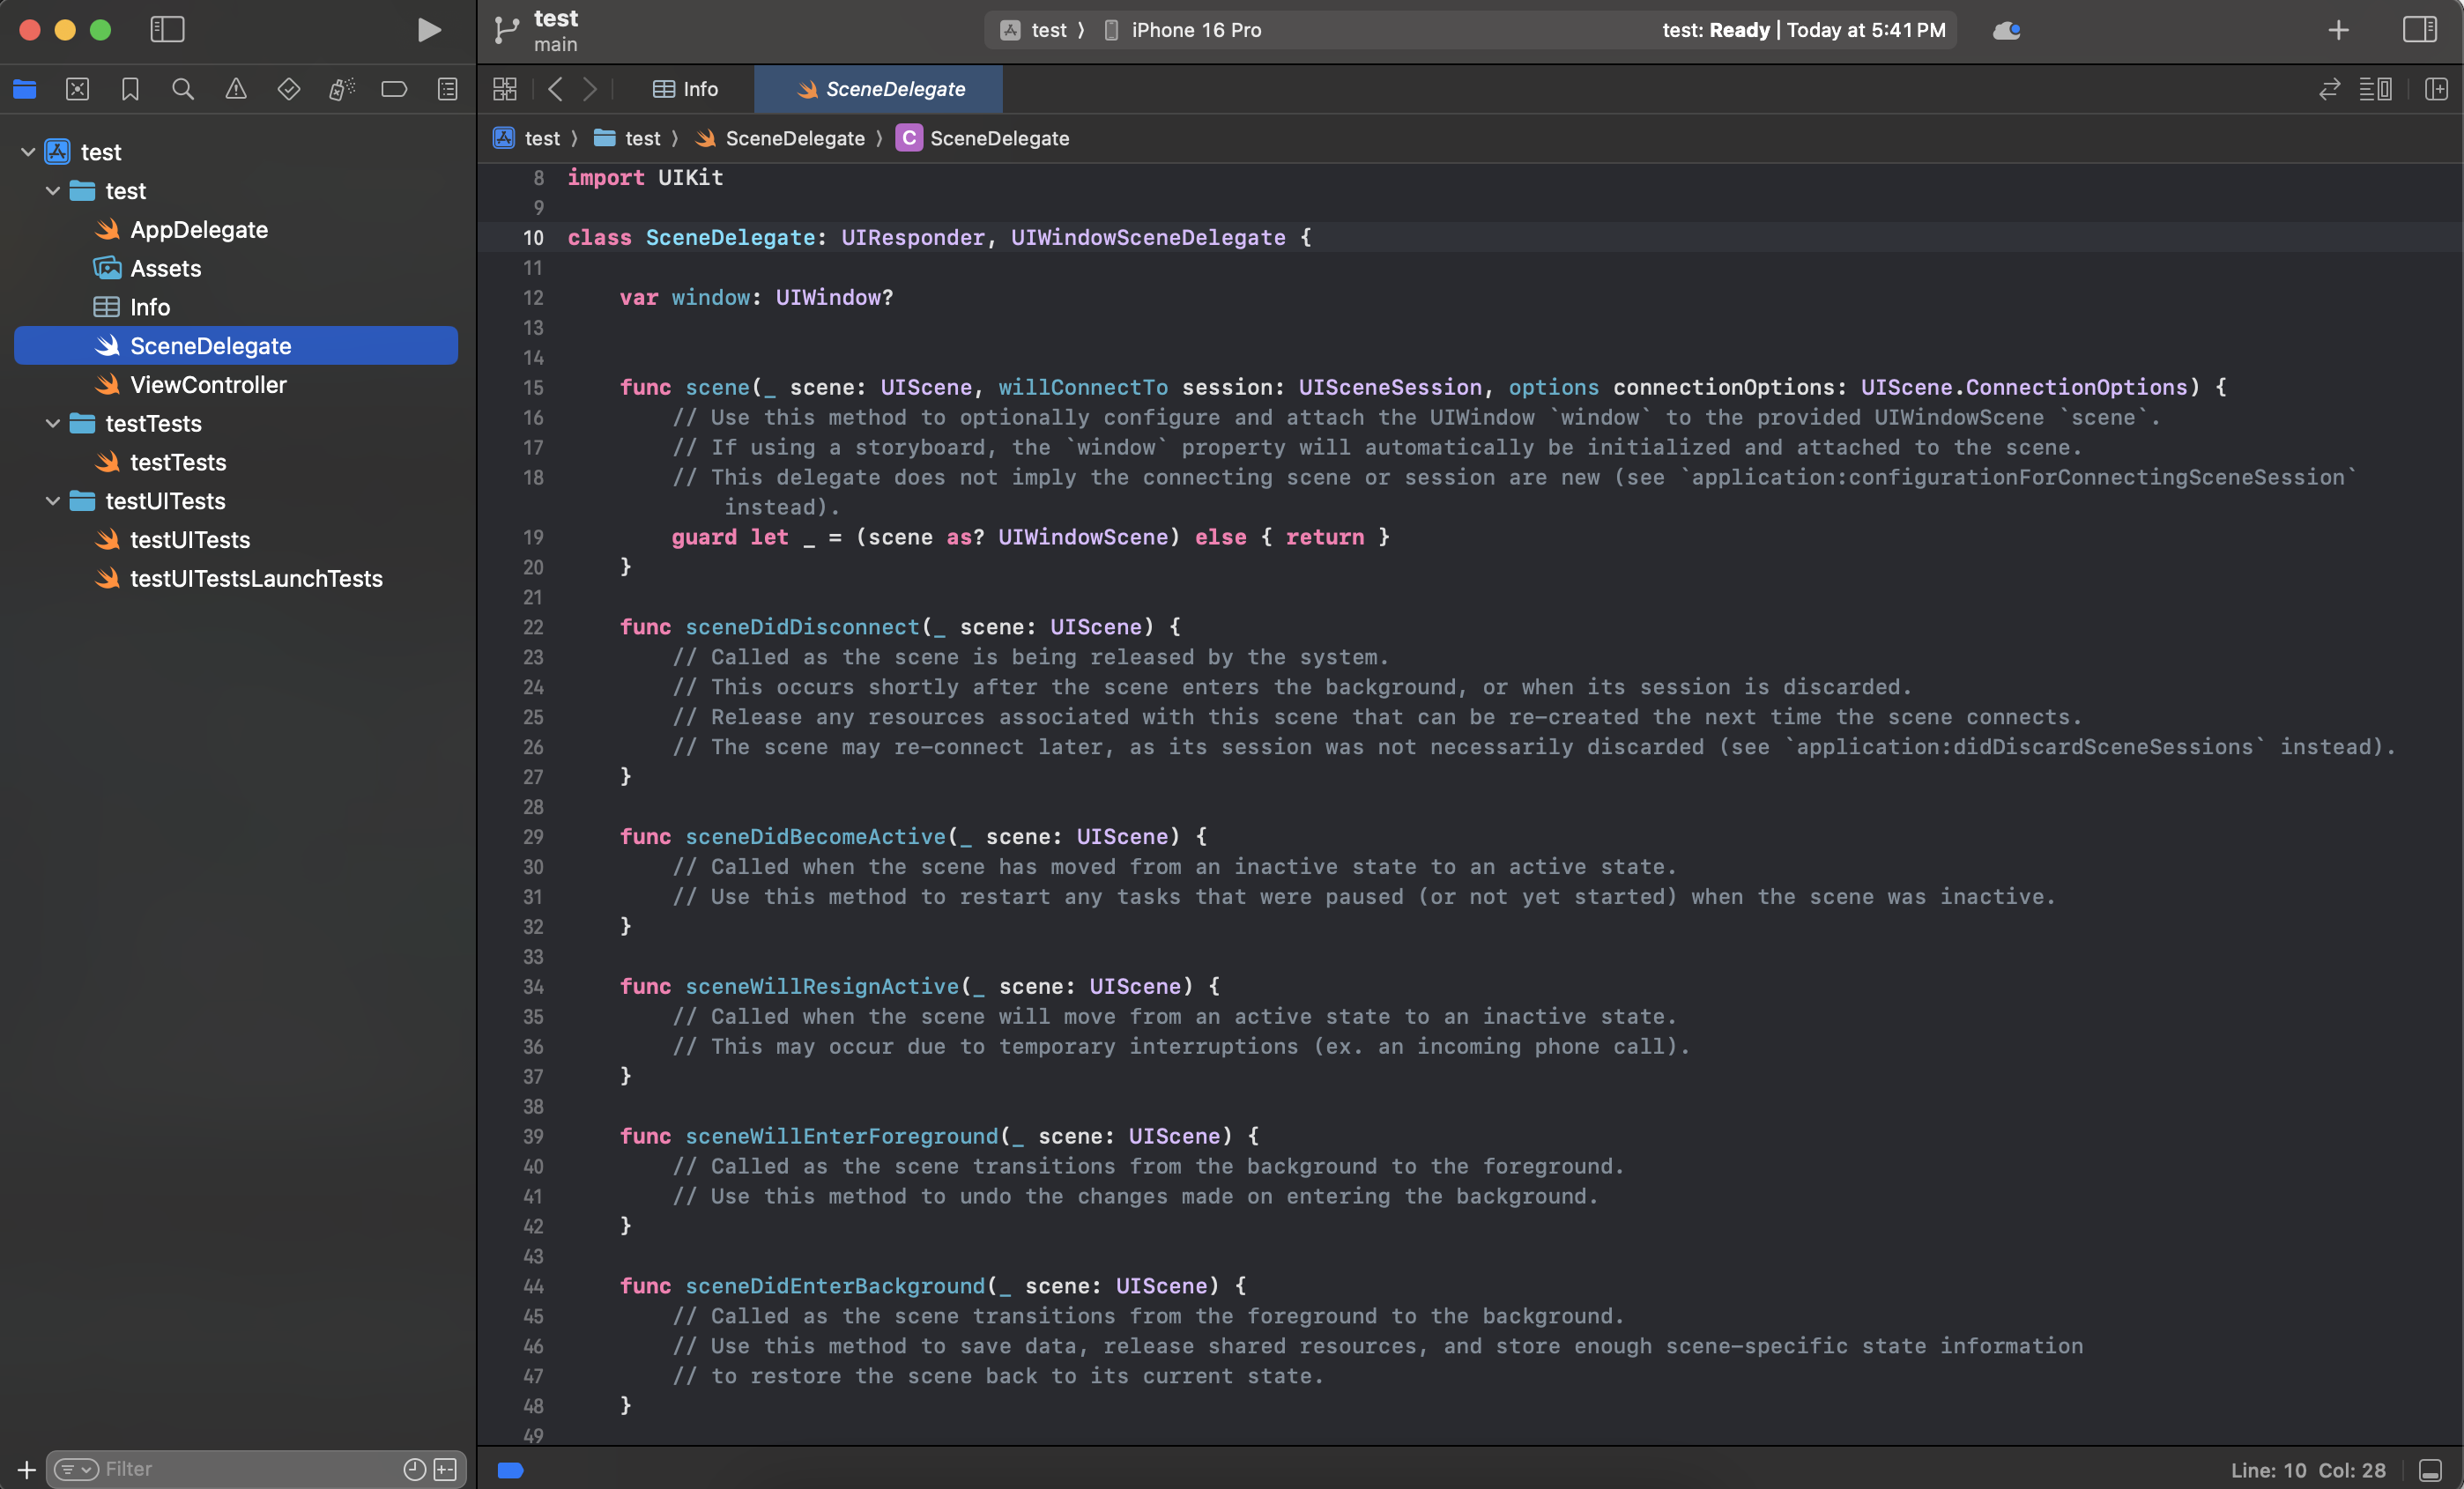Open the iPhone 16 Pro destination selector
The width and height of the screenshot is (2464, 1489).
tap(1195, 30)
